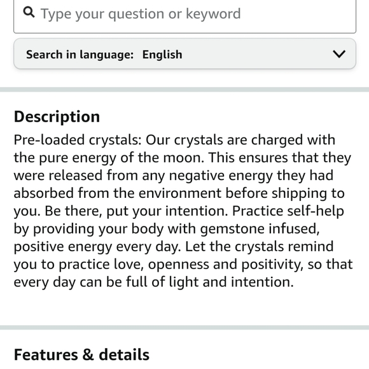Open the Search in language dropdown
This screenshot has height=369, width=369.
pyautogui.click(x=184, y=54)
